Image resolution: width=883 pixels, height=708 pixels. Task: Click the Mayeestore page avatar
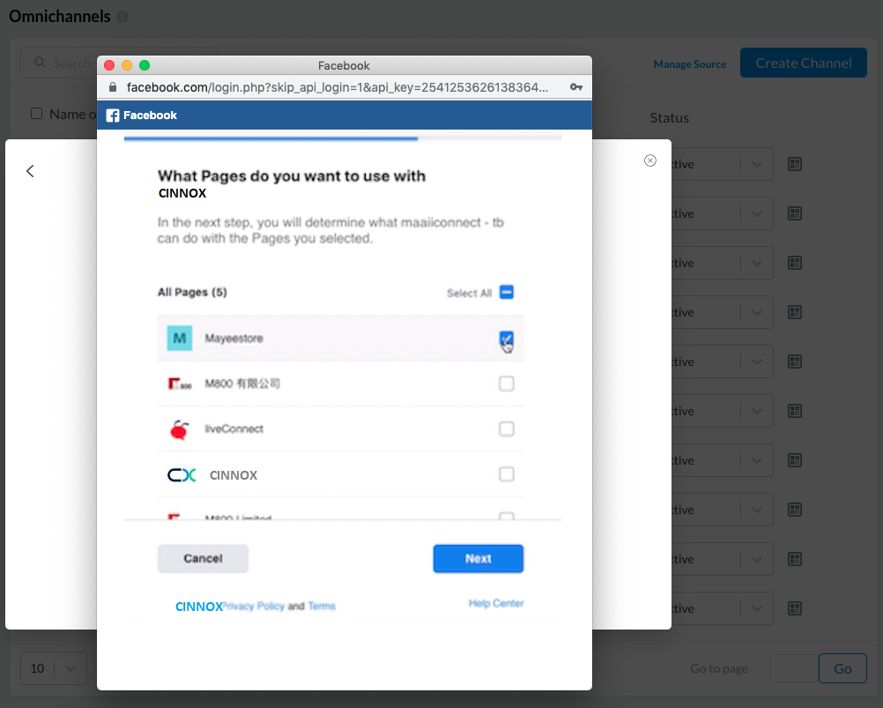click(180, 338)
